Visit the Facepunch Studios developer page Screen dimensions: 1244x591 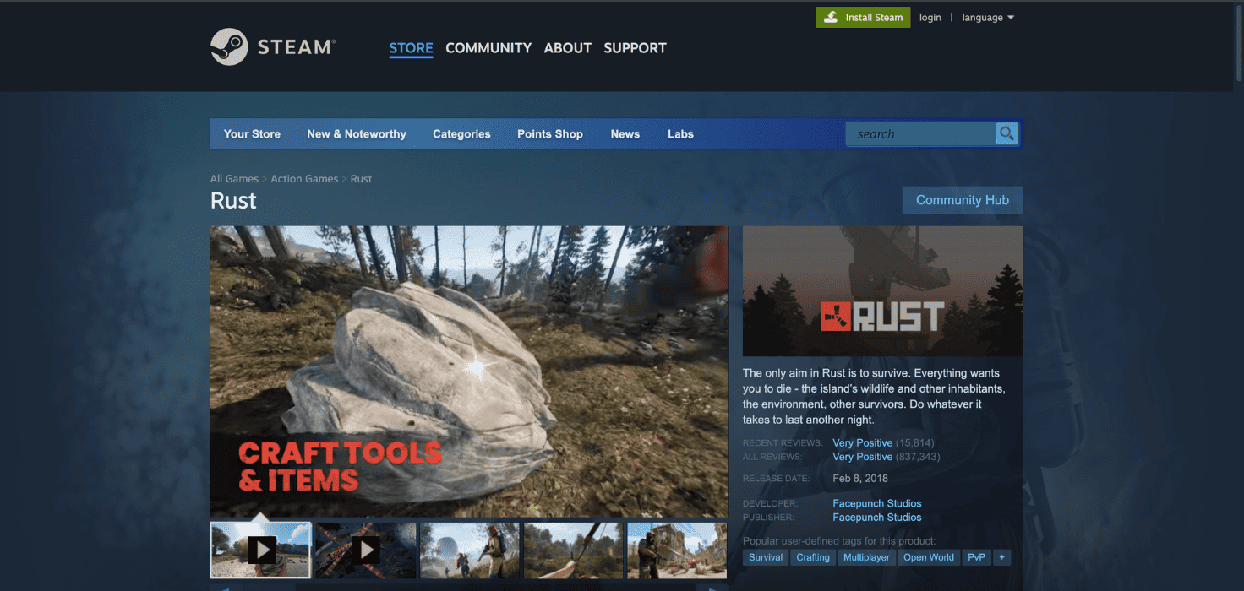(x=876, y=503)
